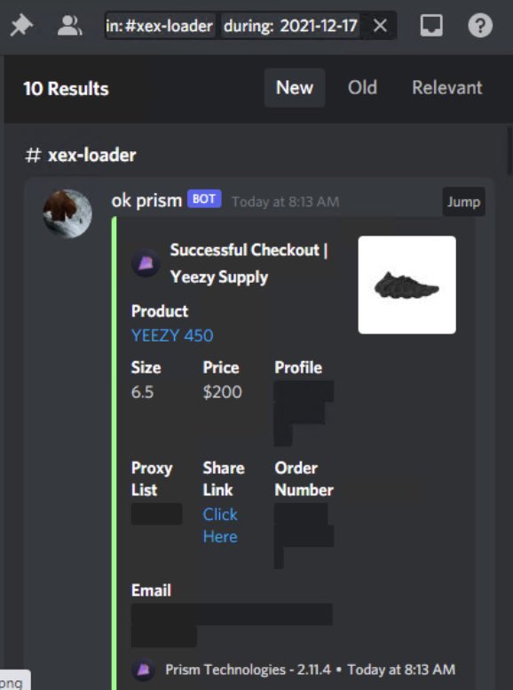Sort results by New
The height and width of the screenshot is (690, 513).
point(295,87)
